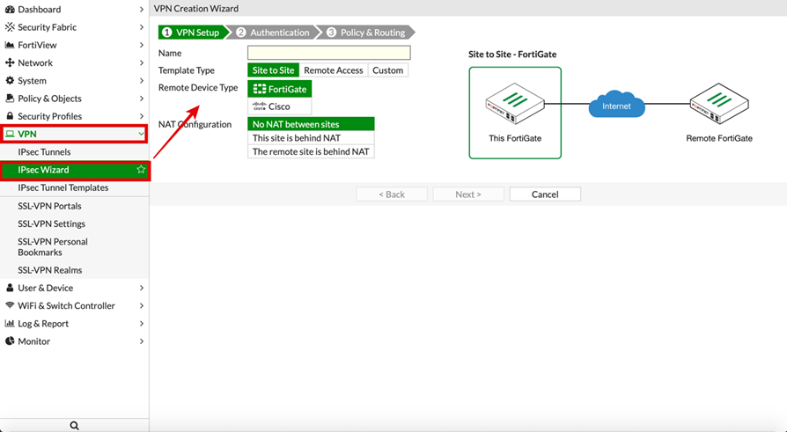Select The remote site is behind NAT
Image resolution: width=787 pixels, height=432 pixels.
[x=311, y=151]
